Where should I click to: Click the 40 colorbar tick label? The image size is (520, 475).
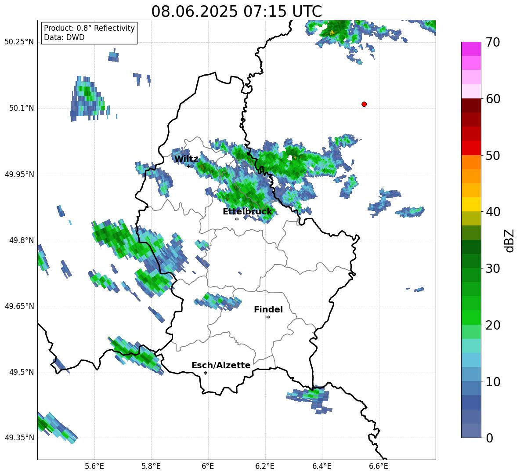493,212
